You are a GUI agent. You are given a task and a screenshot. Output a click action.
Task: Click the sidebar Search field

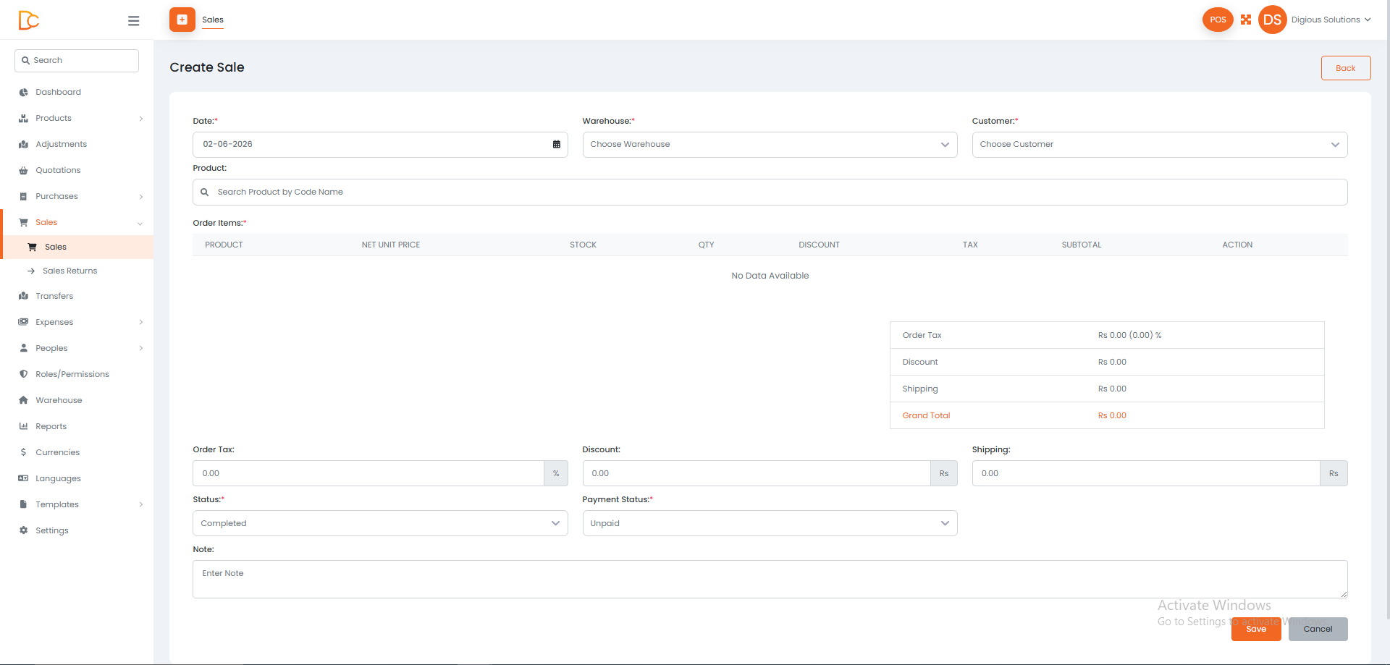[77, 61]
